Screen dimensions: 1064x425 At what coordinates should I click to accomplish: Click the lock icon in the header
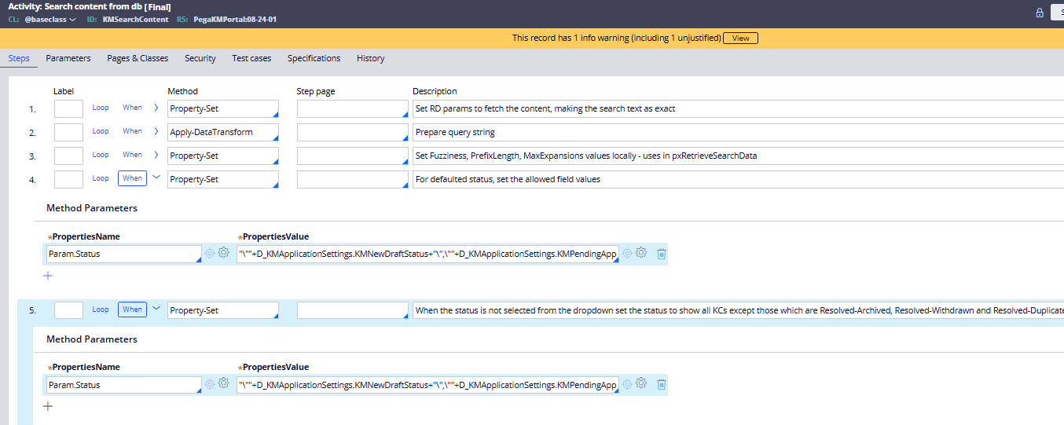1040,13
